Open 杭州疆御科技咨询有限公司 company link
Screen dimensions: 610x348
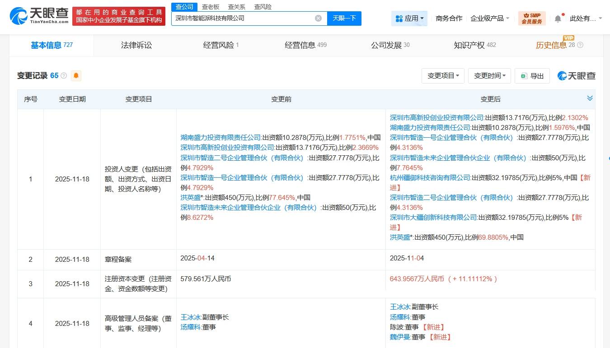(x=430, y=178)
